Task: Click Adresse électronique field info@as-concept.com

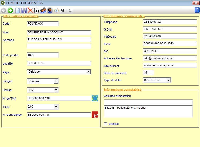Action: pyautogui.click(x=170, y=58)
